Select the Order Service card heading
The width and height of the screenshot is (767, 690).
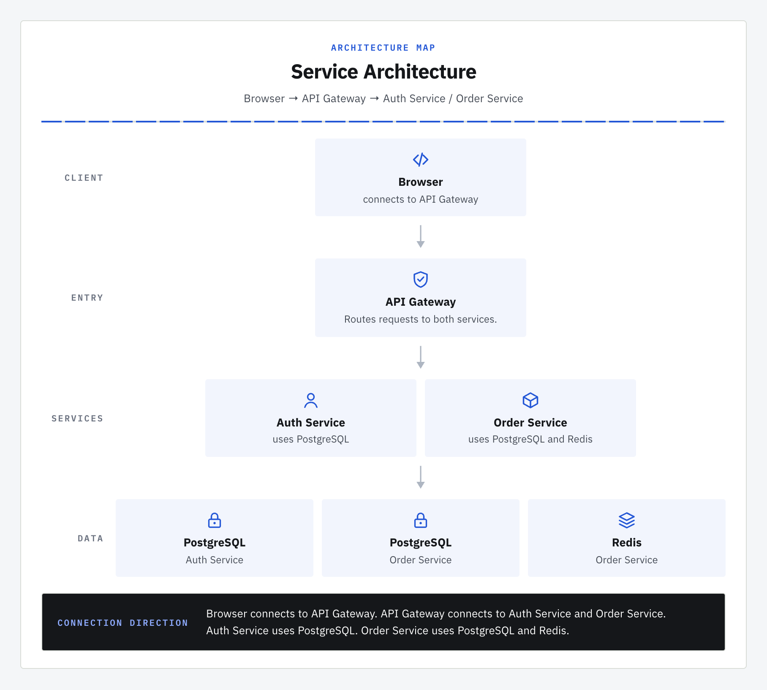click(x=530, y=423)
